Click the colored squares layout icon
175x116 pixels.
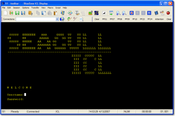click(70, 13)
